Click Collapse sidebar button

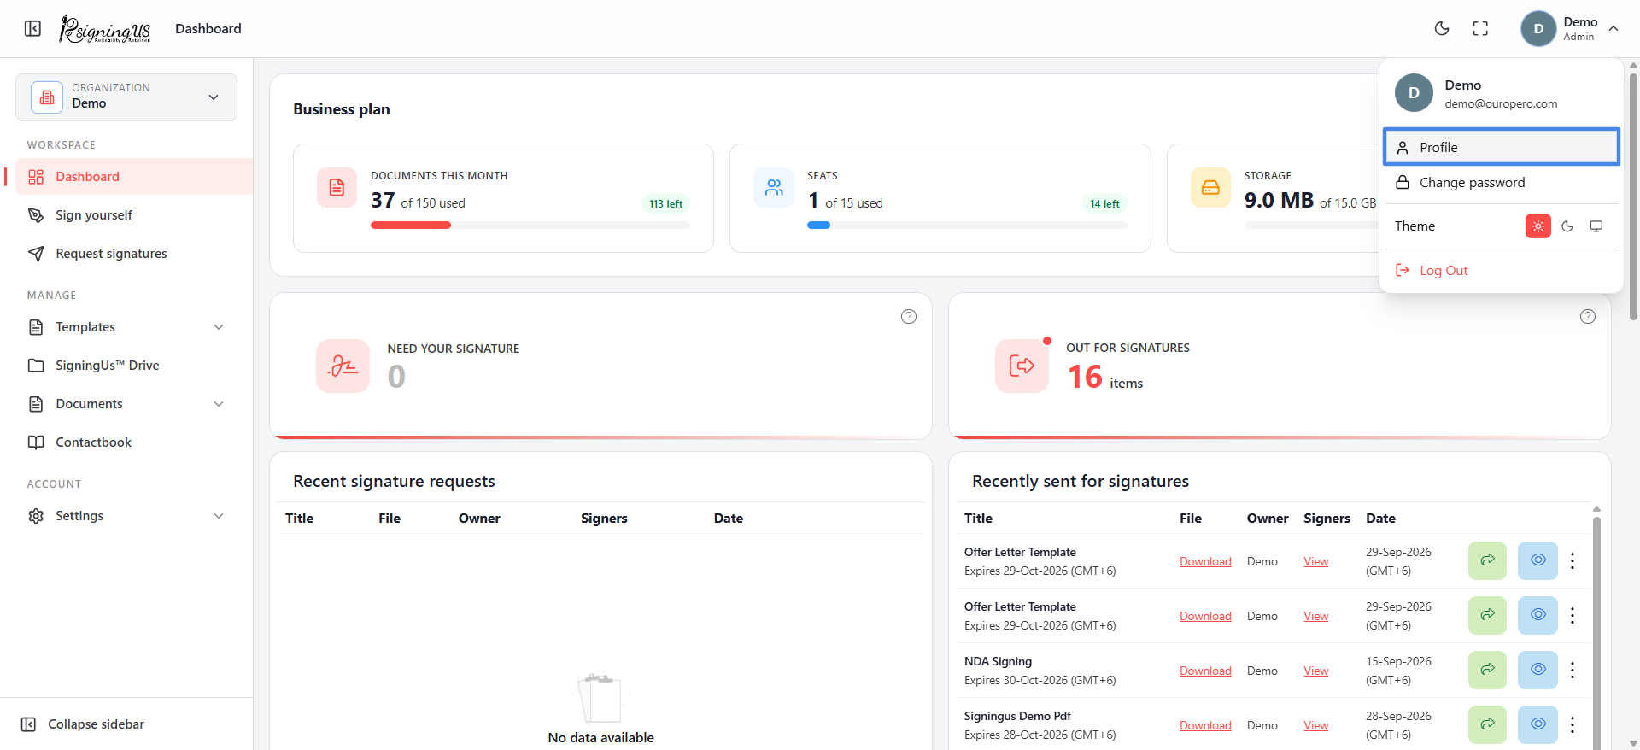pos(83,724)
